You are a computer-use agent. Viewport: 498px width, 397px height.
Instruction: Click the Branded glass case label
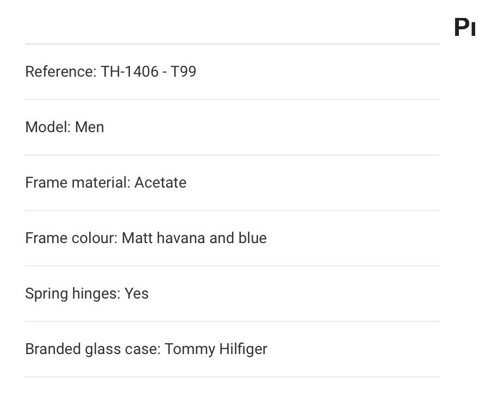coord(93,349)
